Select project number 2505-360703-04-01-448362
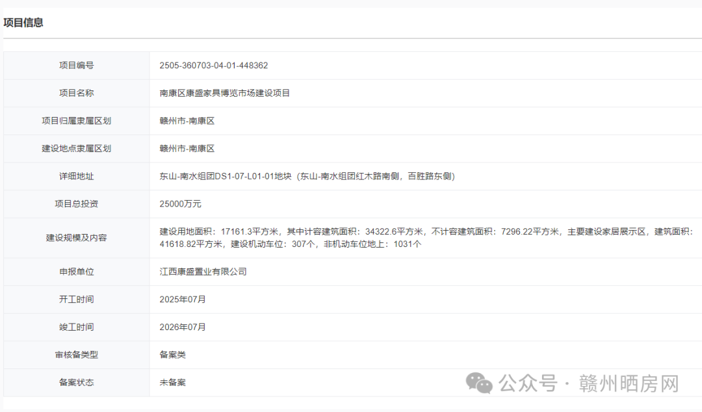This screenshot has width=702, height=412. [x=214, y=66]
